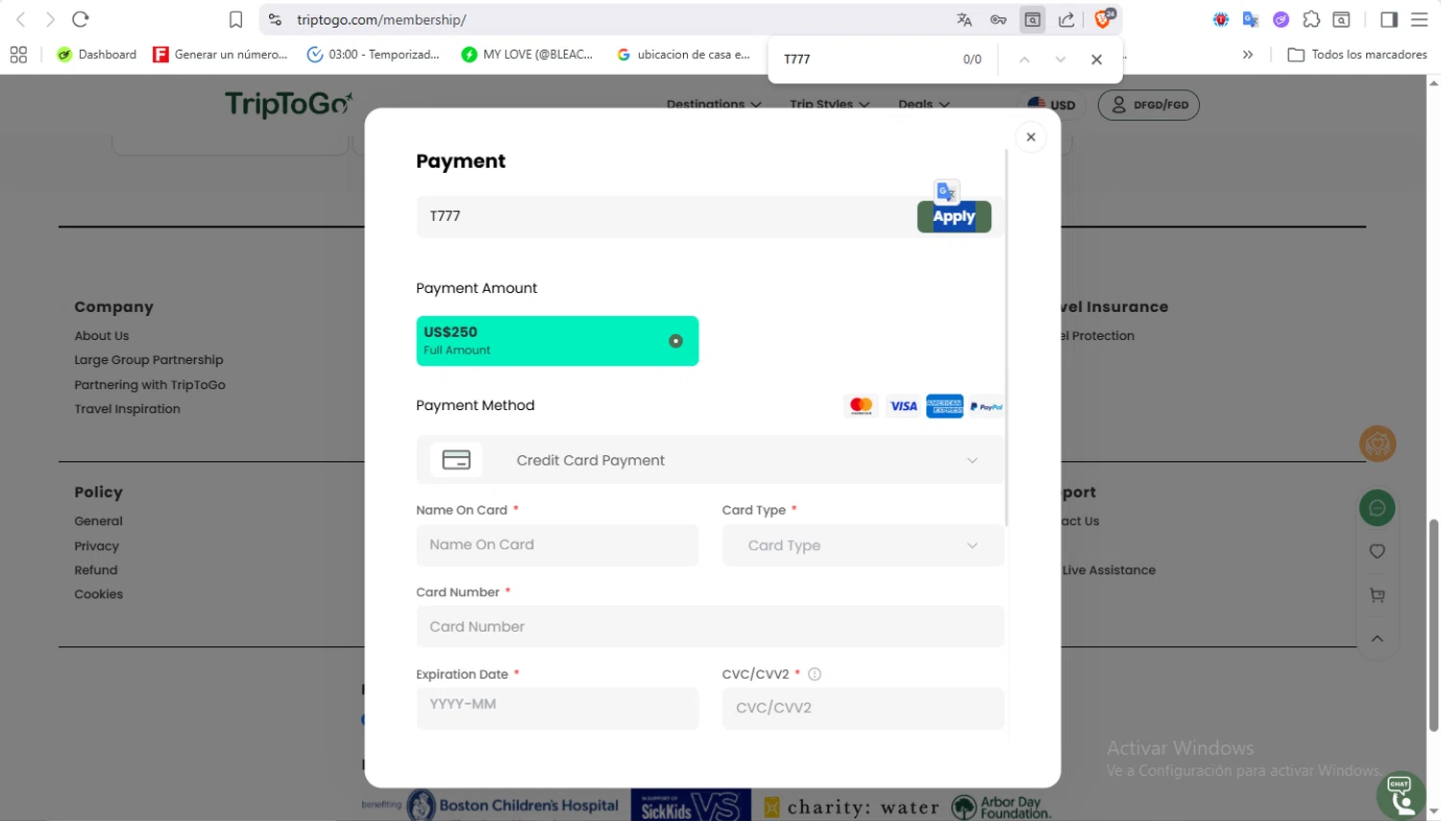Open the Google Translate extension icon
Image resolution: width=1441 pixels, height=821 pixels.
pyautogui.click(x=1250, y=19)
